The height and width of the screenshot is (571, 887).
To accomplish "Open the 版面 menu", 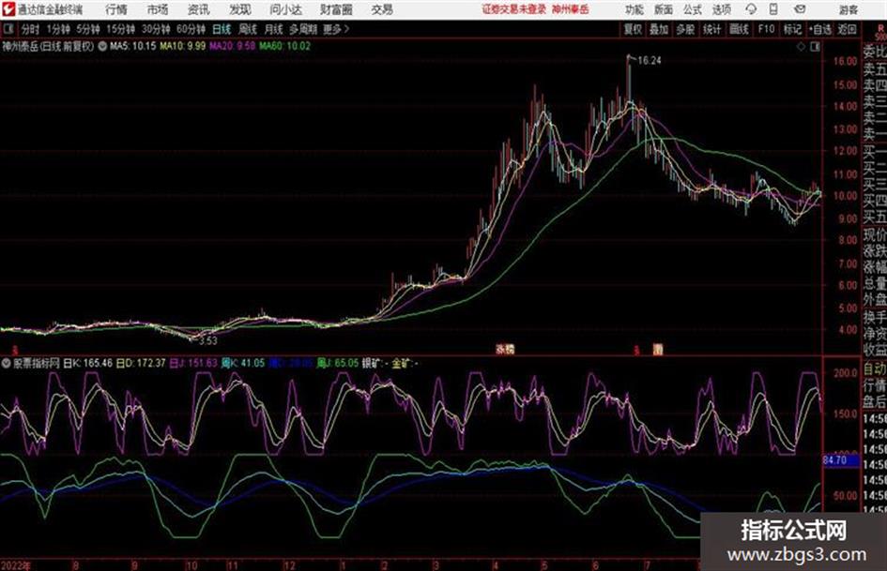I will 663,9.
